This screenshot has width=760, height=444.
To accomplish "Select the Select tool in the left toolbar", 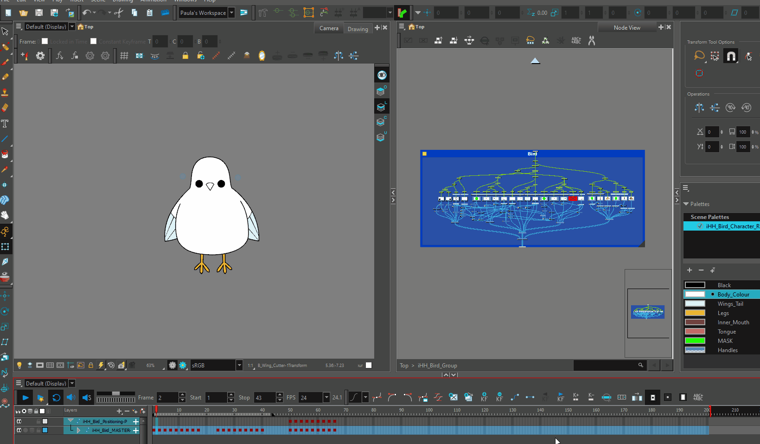I will 6,32.
